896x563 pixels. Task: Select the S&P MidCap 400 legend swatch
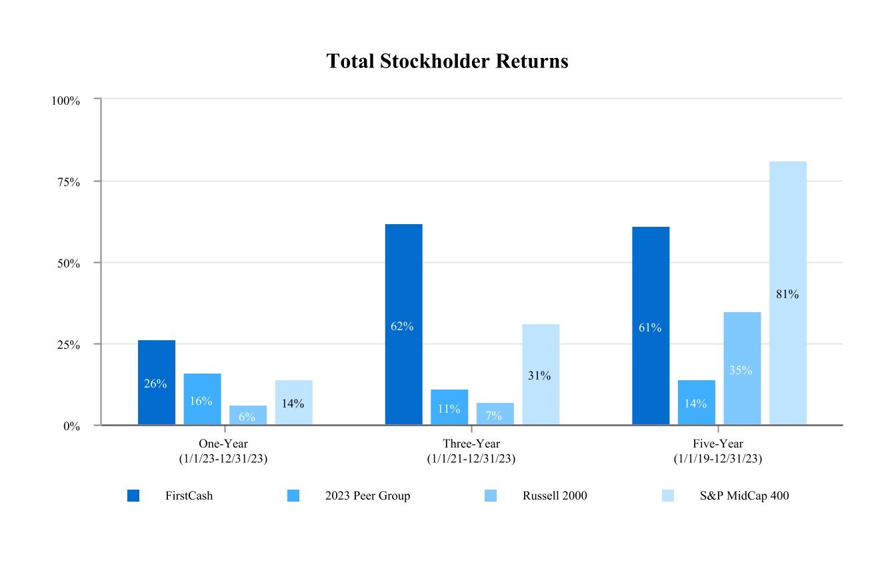[x=667, y=496]
